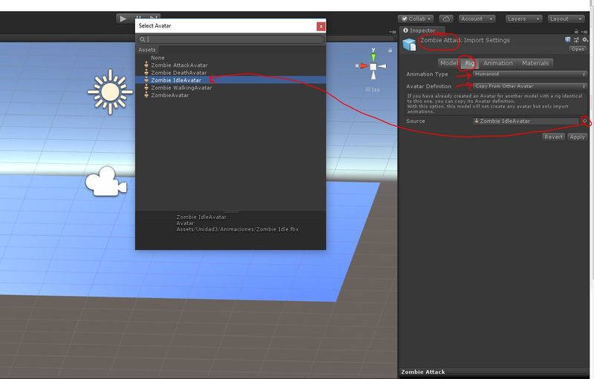The width and height of the screenshot is (594, 379).
Task: Click the Inspector lock icon
Action: [x=576, y=31]
